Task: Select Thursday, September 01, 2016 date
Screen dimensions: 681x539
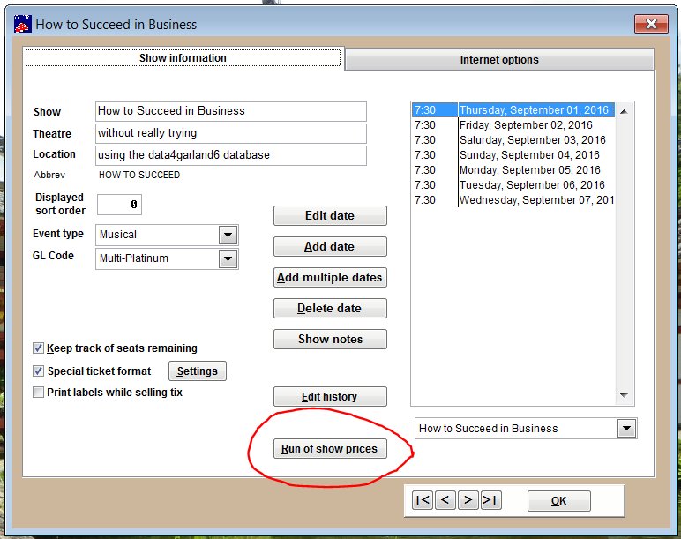Action: click(513, 110)
